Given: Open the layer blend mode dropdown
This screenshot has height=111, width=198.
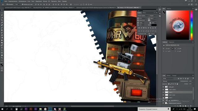Looking at the screenshot, I should pyautogui.click(x=171, y=81).
